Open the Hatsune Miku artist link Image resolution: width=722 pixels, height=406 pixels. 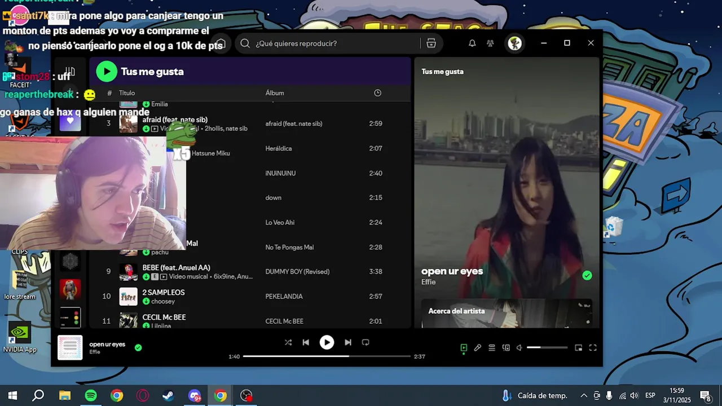(x=210, y=153)
